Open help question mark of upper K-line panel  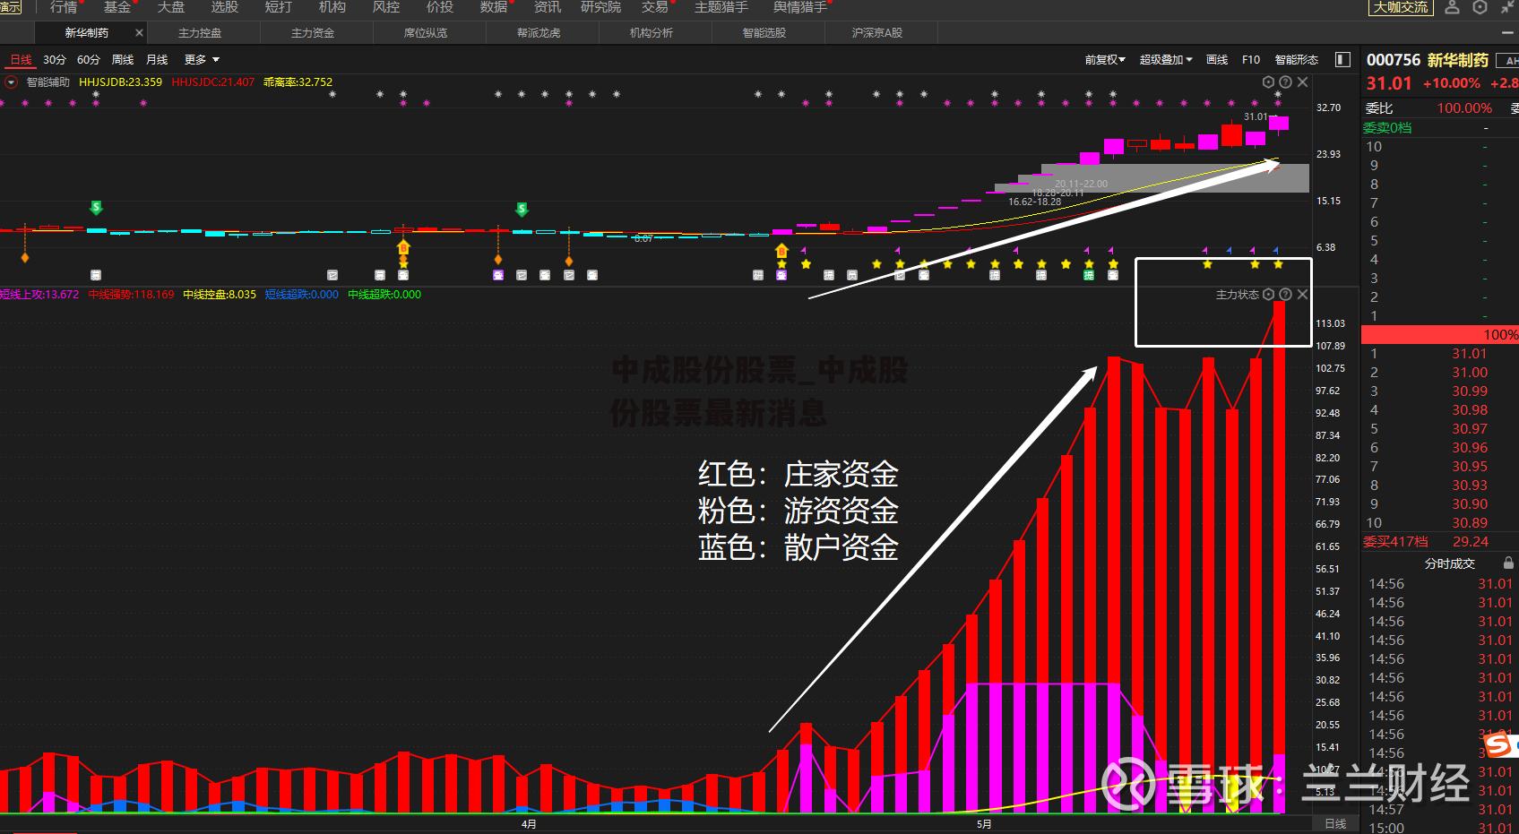tap(1285, 82)
